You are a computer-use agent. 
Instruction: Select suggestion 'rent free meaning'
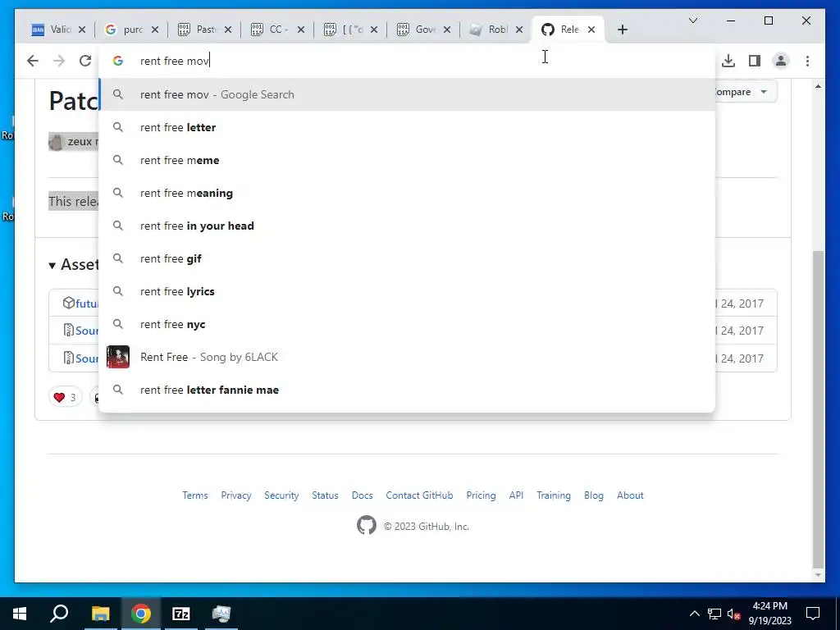[407, 193]
